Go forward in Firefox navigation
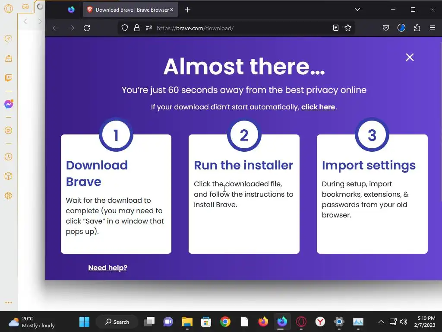The height and width of the screenshot is (332, 442). click(x=71, y=28)
